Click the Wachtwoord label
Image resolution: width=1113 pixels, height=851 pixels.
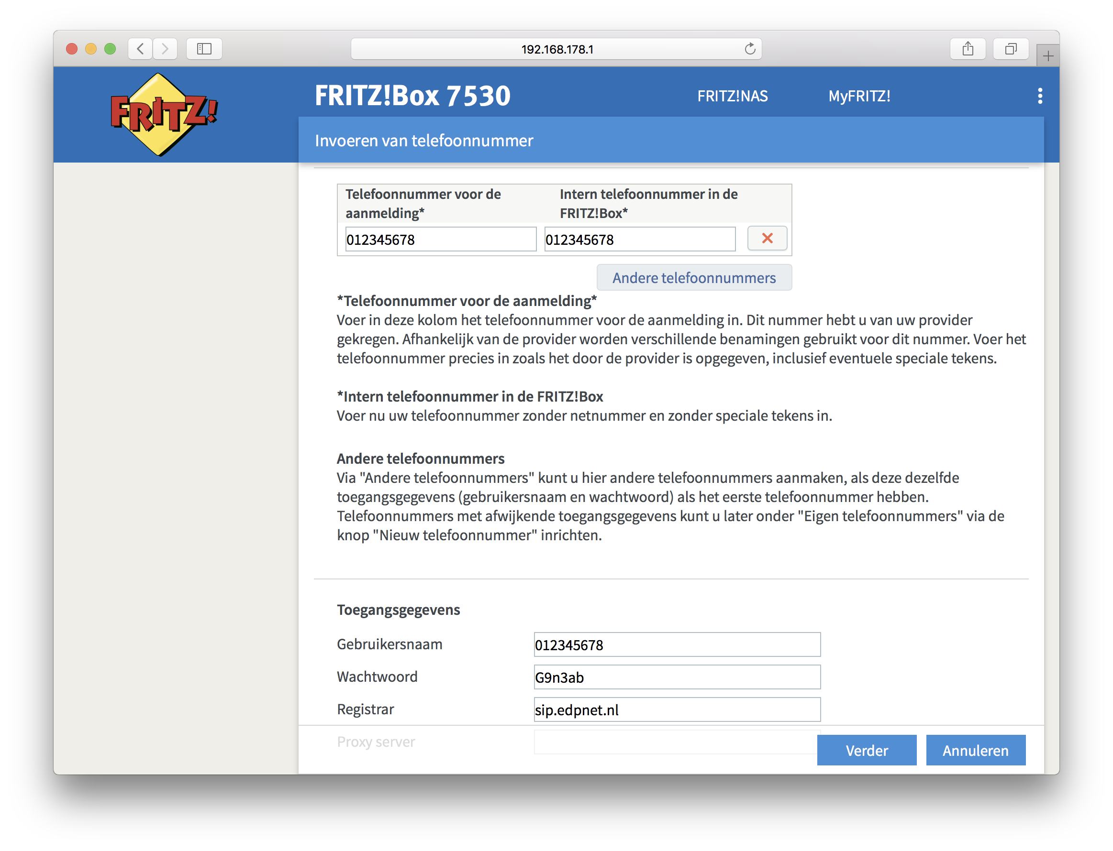point(377,676)
